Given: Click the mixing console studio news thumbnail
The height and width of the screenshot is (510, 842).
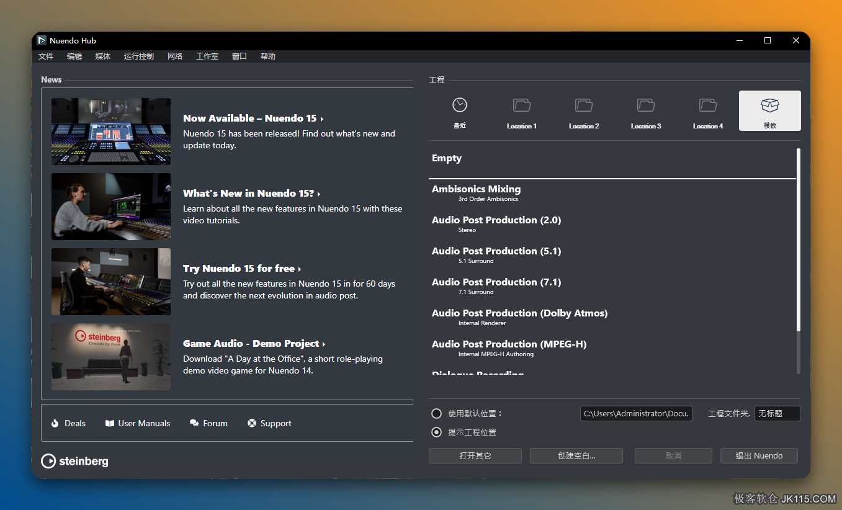Looking at the screenshot, I should [x=111, y=132].
